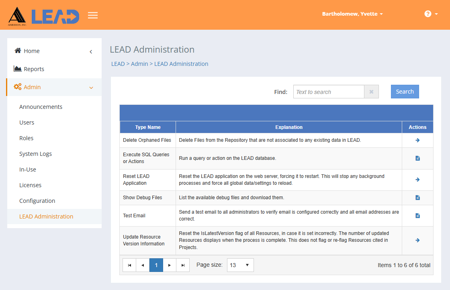This screenshot has width=450, height=290.
Task: Expand the caret next to help icon
Action: (x=436, y=14)
